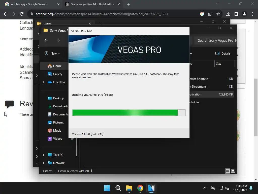Open the clock showing 1:44 AM
This screenshot has width=258, height=194.
tap(240, 188)
